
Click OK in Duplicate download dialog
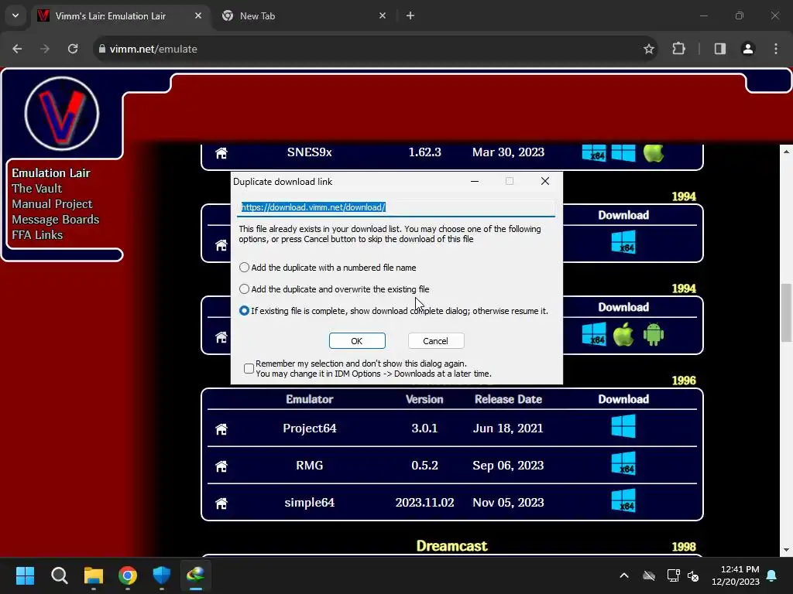tap(357, 341)
